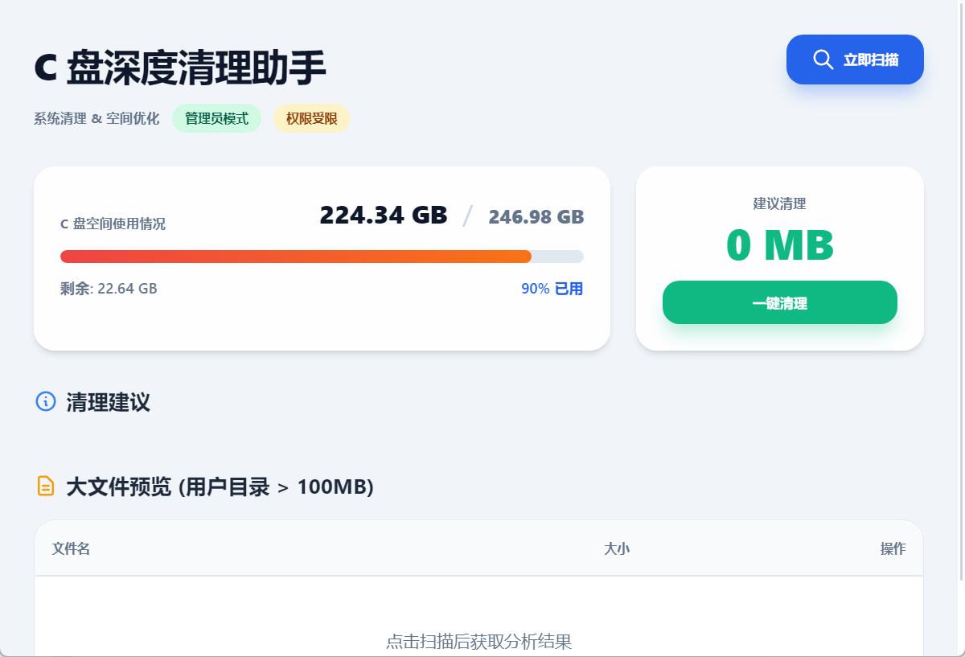Click the magnifier icon in the scan button
Viewport: 965px width, 657px height.
[x=823, y=60]
